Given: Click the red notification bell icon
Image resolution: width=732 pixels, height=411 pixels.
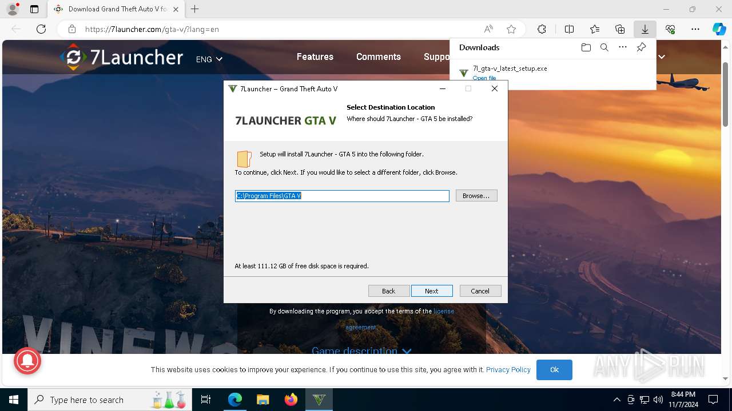Looking at the screenshot, I should 27,361.
